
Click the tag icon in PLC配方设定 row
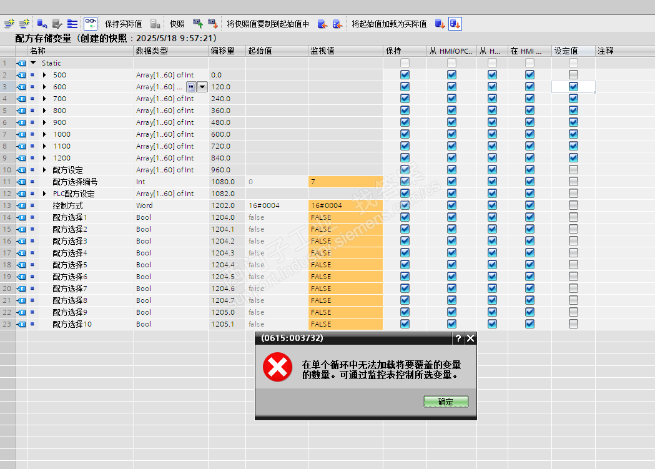point(21,194)
